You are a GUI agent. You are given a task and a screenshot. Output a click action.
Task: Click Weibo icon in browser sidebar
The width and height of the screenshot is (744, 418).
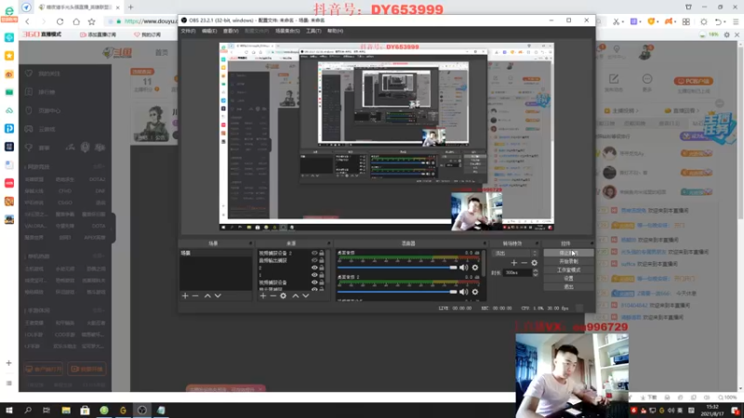[x=9, y=74]
